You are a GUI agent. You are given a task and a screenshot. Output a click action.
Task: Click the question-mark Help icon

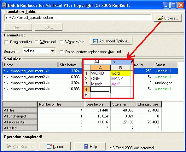pos(86,146)
